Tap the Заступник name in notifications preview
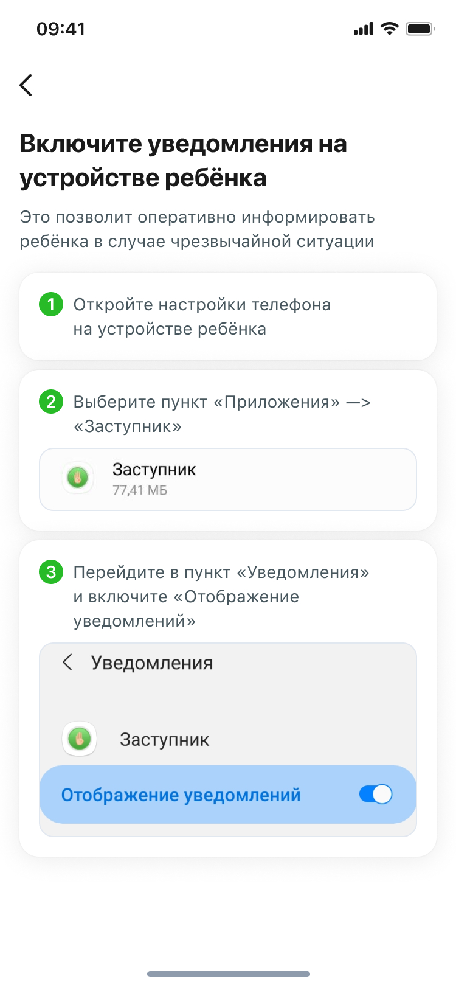Viewport: 456px width, 988px height. pyautogui.click(x=164, y=740)
